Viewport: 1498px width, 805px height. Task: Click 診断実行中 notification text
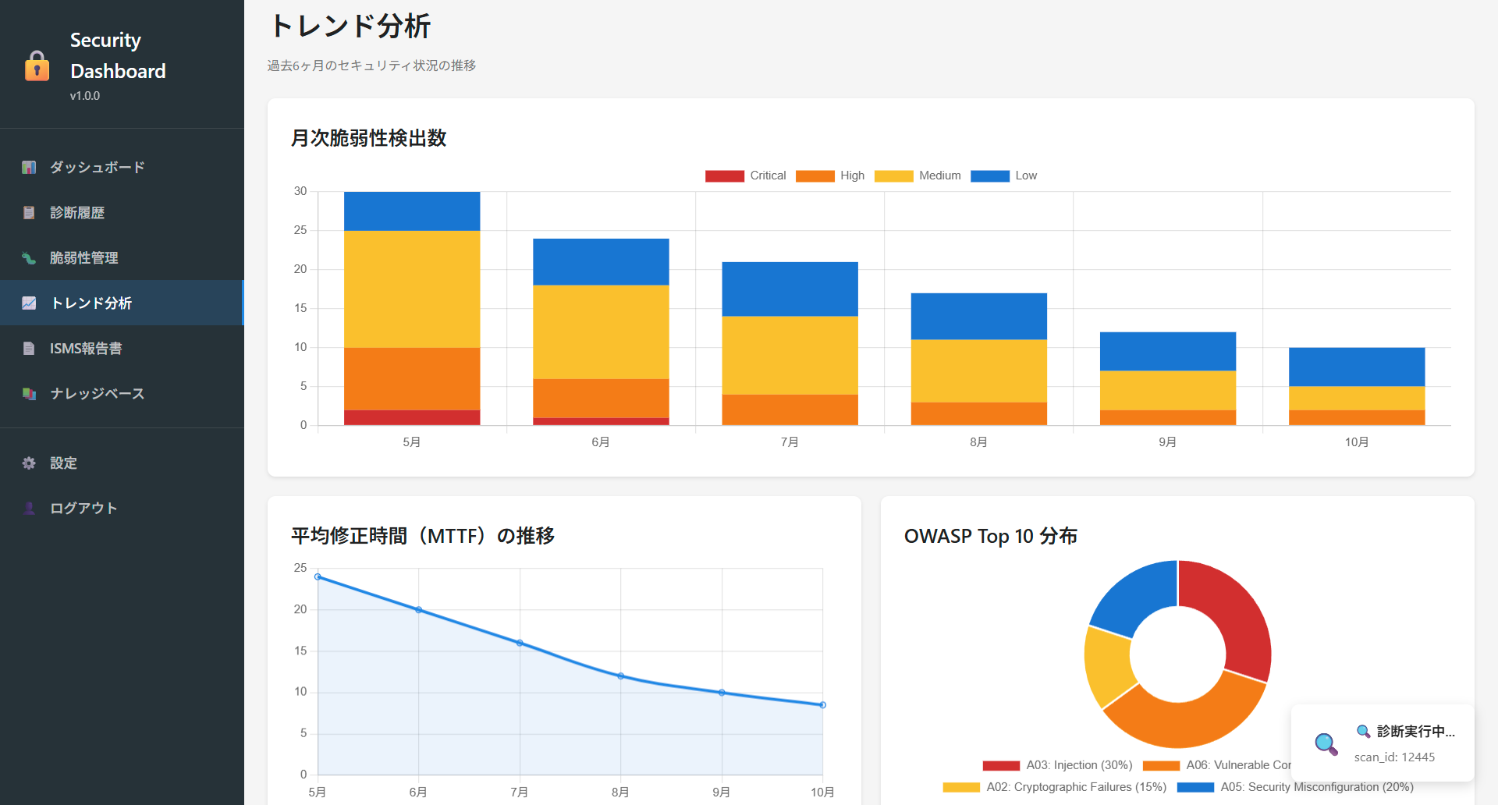point(1415,732)
